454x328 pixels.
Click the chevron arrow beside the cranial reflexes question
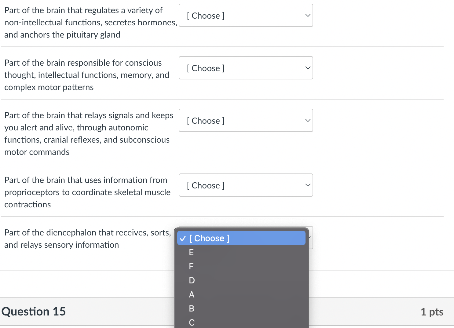(x=308, y=120)
